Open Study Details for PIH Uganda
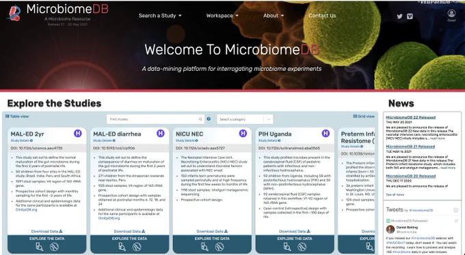 coord(269,140)
